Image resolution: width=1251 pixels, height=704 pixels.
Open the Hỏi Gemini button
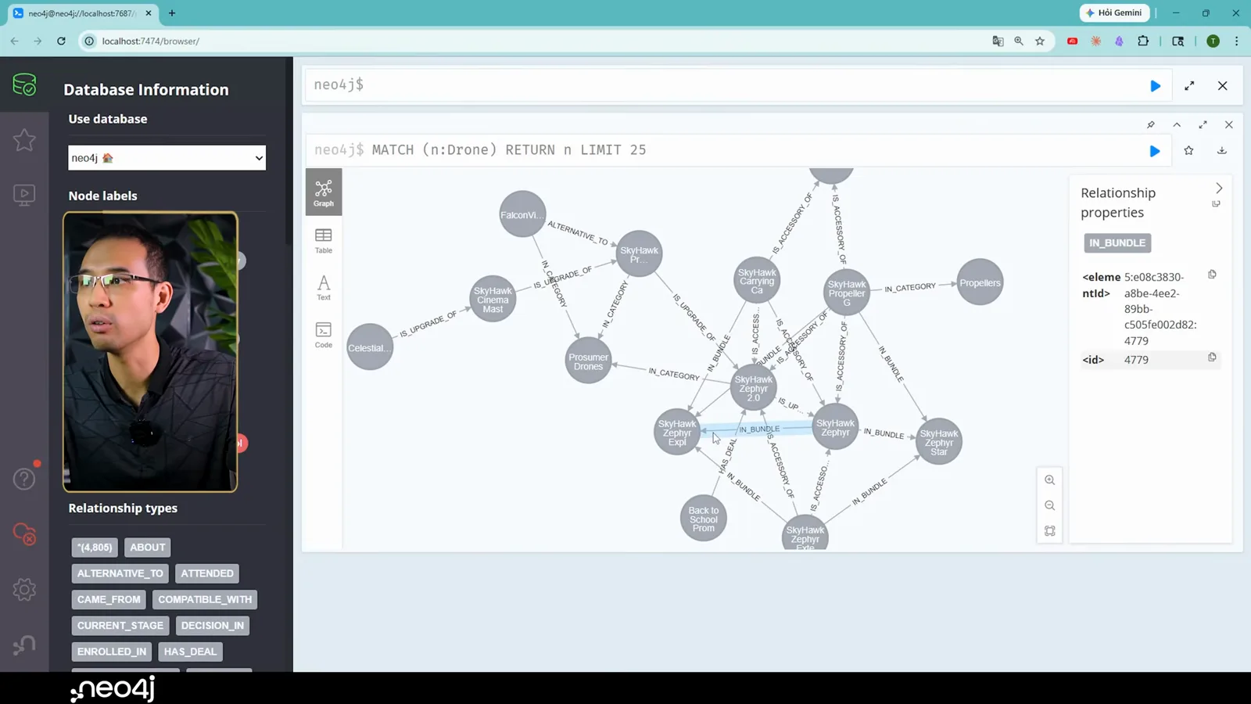pyautogui.click(x=1115, y=13)
